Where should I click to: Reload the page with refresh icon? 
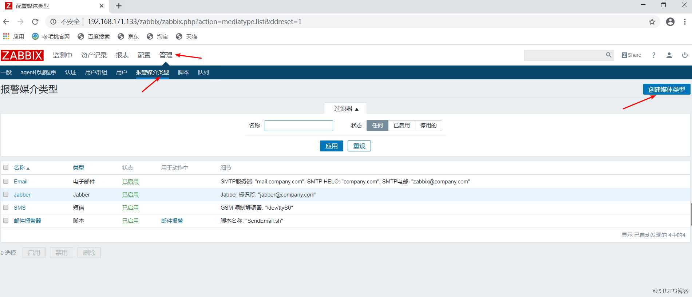click(35, 21)
